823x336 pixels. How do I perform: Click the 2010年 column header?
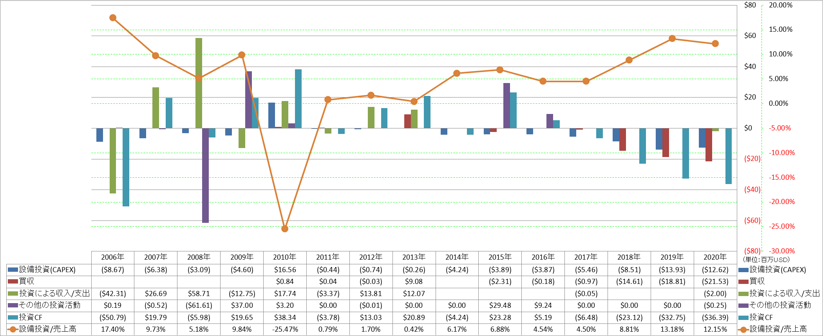pyautogui.click(x=285, y=257)
